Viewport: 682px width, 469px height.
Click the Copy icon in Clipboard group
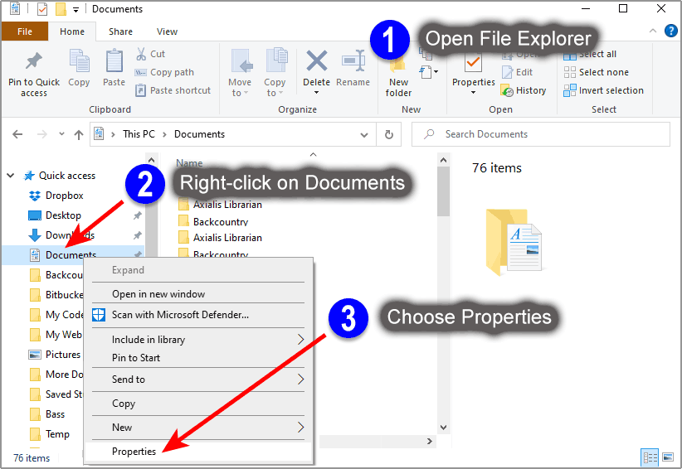(79, 60)
